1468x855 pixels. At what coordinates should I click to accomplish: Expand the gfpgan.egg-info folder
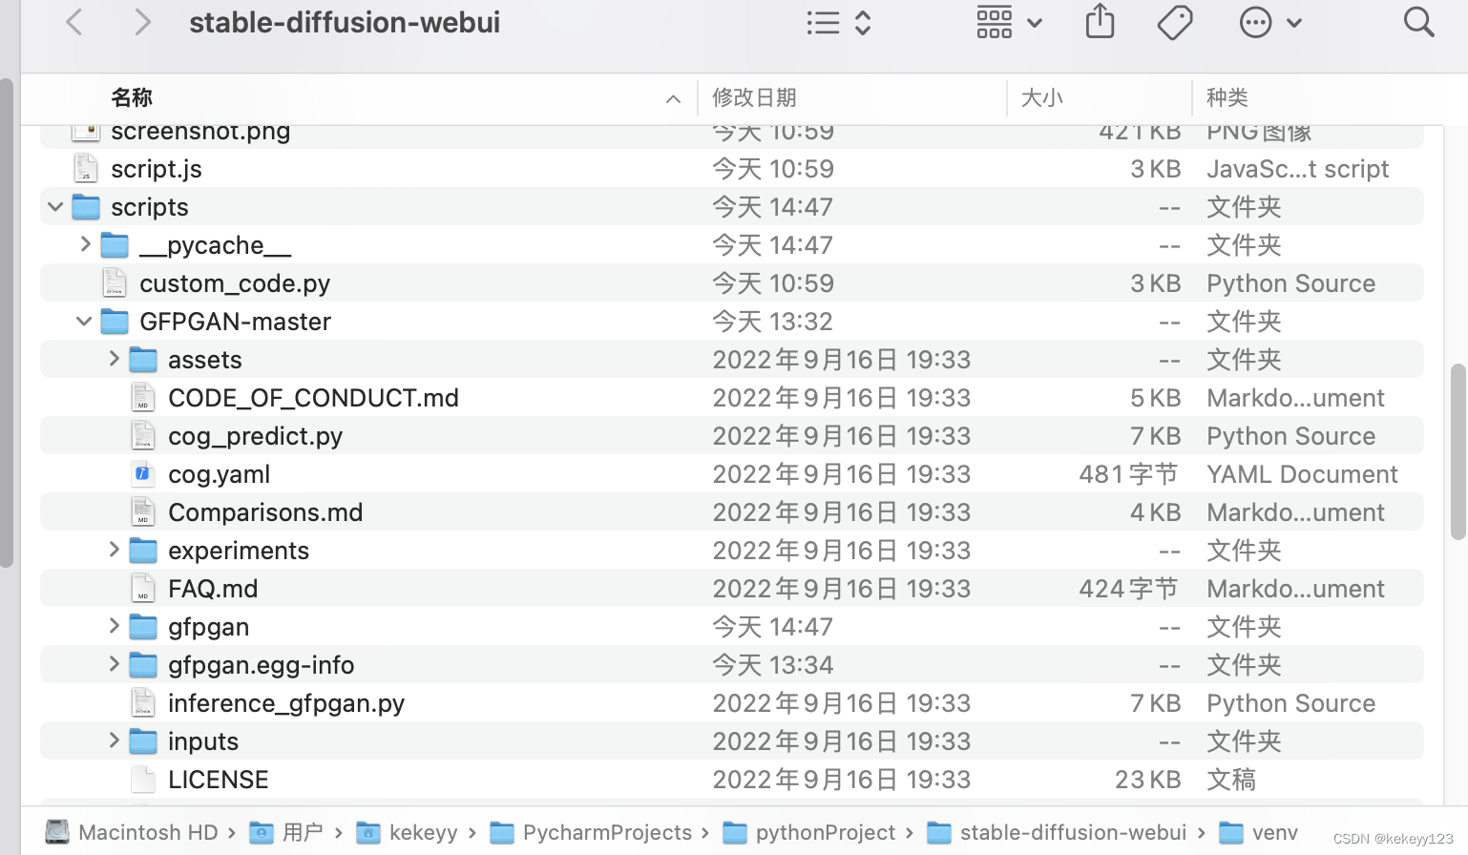click(115, 664)
